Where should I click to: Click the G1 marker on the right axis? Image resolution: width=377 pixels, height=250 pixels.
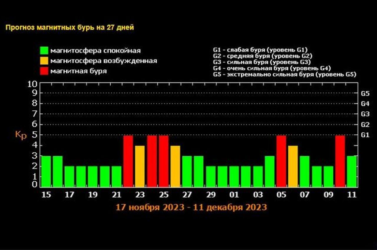click(x=365, y=135)
